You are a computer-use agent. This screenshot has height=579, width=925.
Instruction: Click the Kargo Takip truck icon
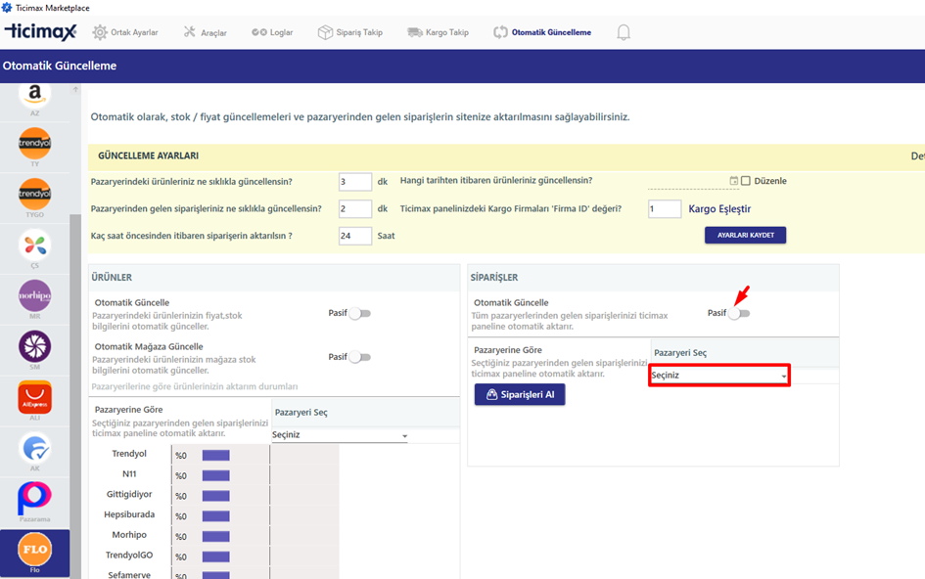point(415,32)
